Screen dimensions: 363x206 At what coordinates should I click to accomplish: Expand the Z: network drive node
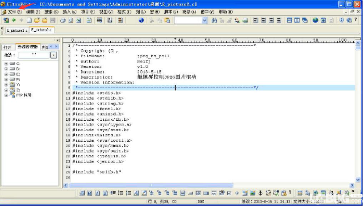click(6, 90)
